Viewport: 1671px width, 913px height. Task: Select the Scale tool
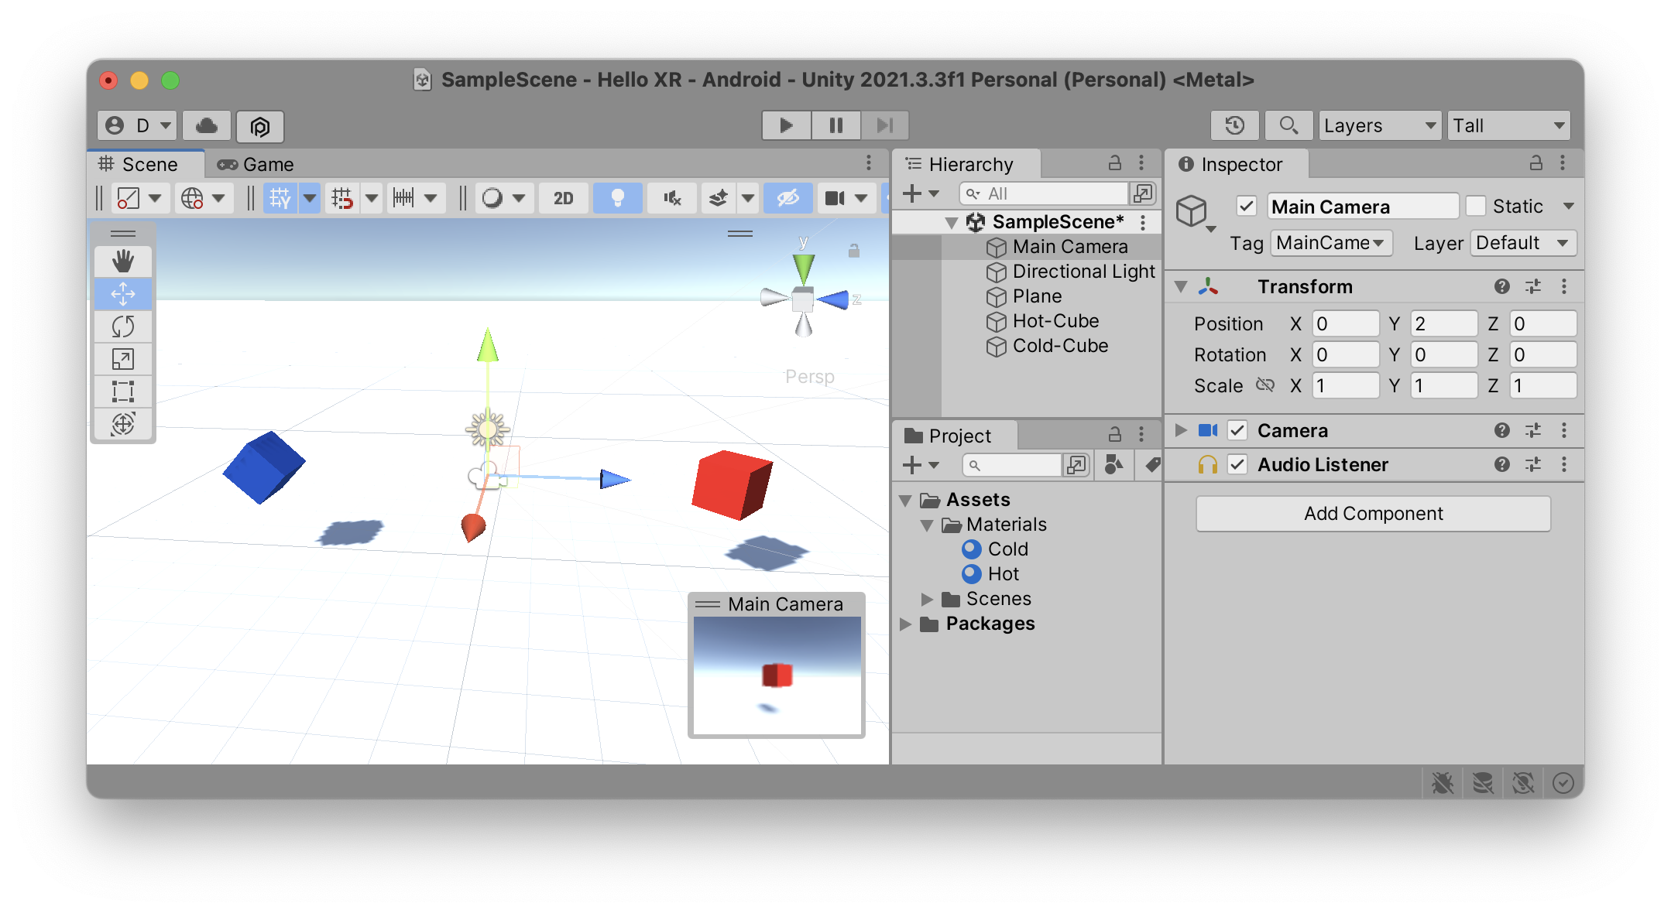(x=123, y=359)
